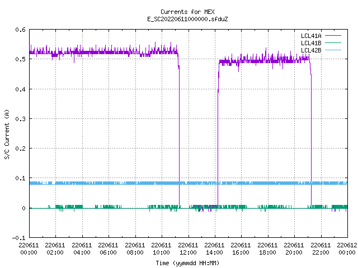Screen dimensions: 358x268
Task: Click the 220612 00:00 x-axis tick label
Action: [x=347, y=249]
